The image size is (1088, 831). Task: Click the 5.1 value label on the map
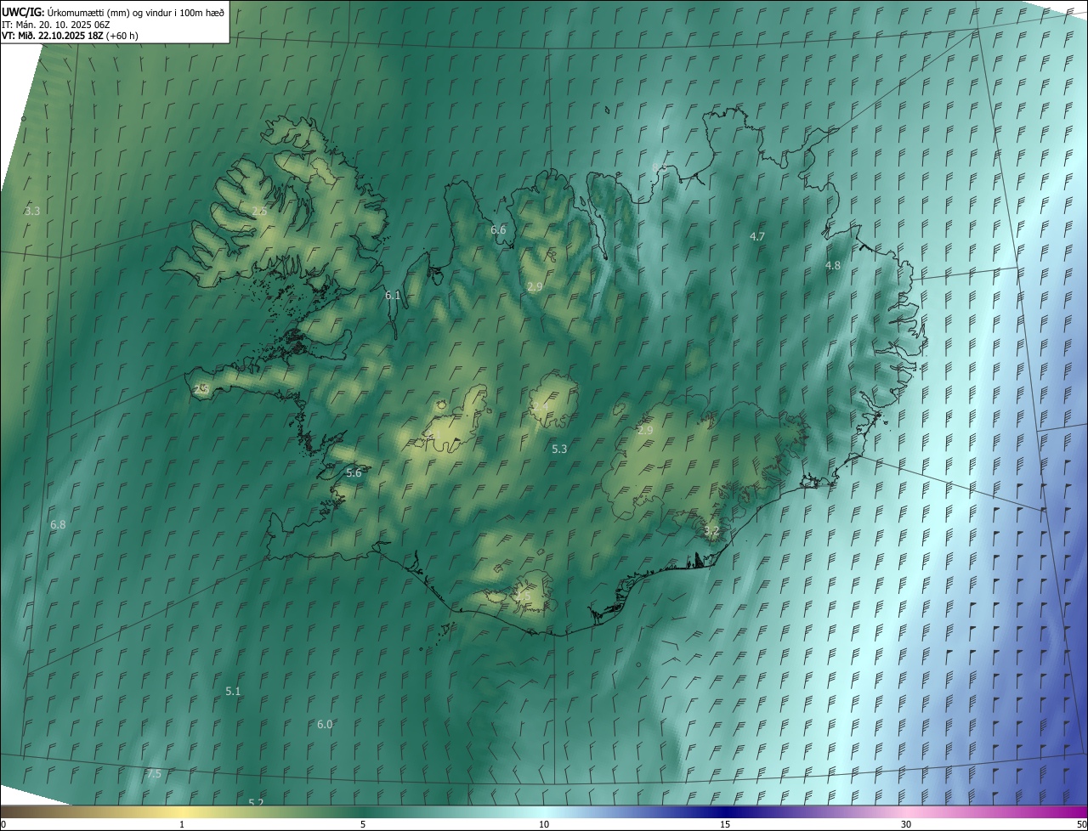[x=233, y=692]
